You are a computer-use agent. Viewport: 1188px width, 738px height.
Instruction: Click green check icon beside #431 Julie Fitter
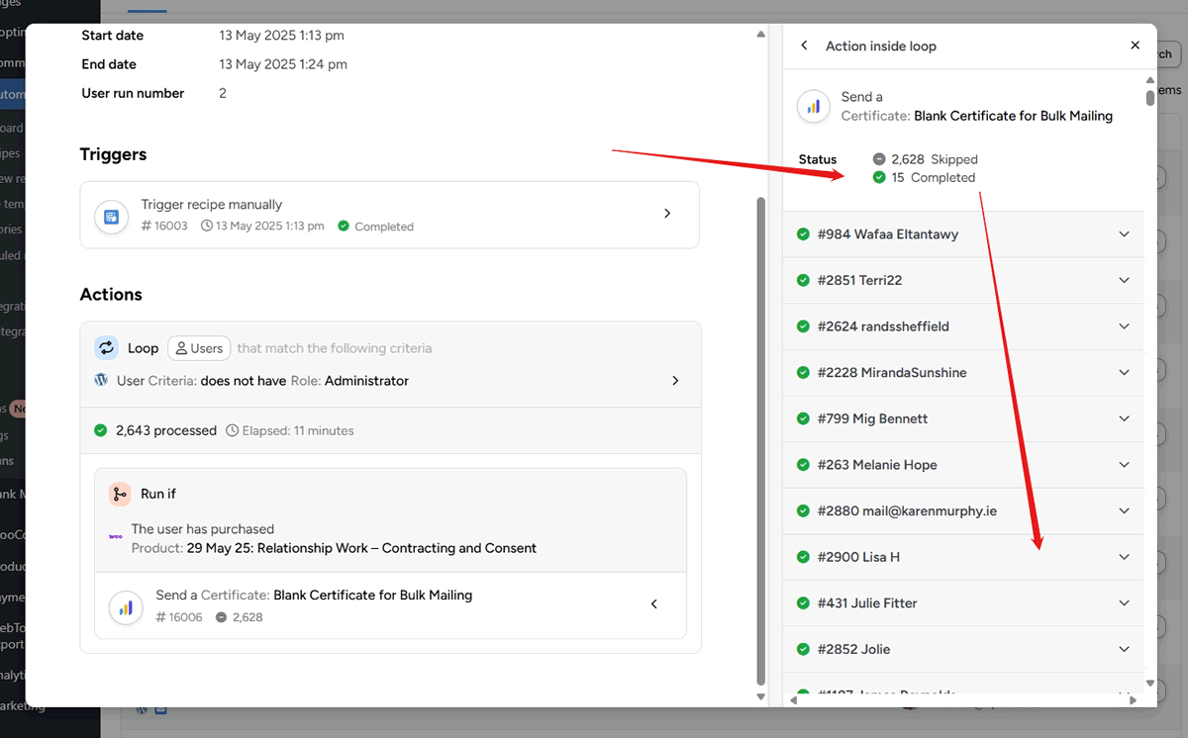[804, 603]
